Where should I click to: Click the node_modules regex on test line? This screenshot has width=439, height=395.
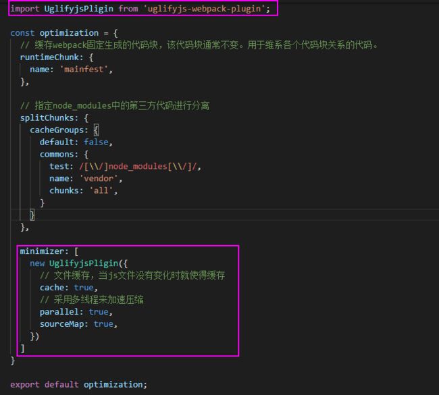click(x=138, y=166)
